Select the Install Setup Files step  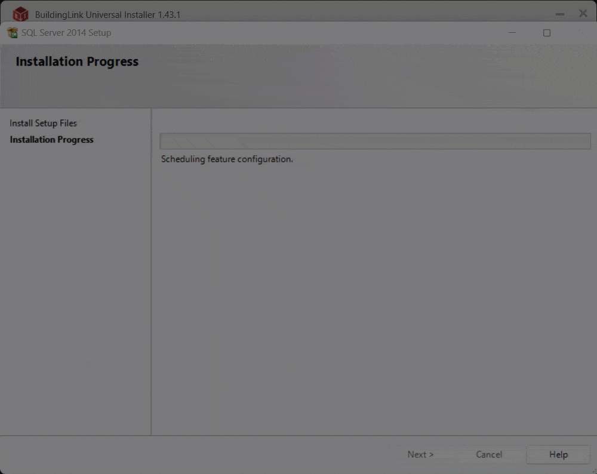(43, 123)
